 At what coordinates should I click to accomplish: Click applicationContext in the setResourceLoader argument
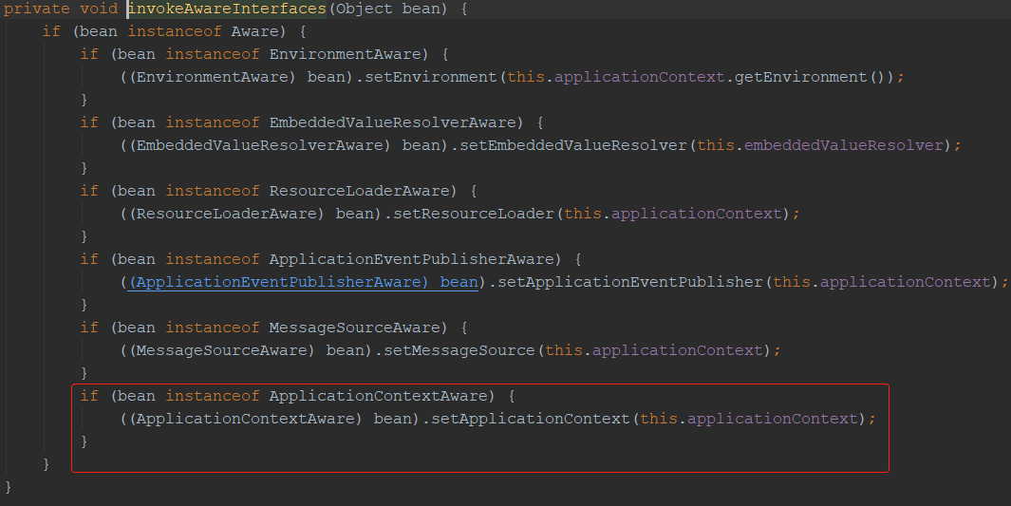tap(697, 214)
